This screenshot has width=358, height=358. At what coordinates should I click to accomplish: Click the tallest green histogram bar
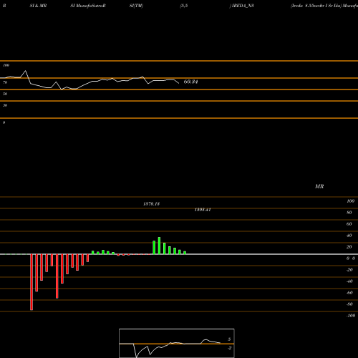click(159, 246)
